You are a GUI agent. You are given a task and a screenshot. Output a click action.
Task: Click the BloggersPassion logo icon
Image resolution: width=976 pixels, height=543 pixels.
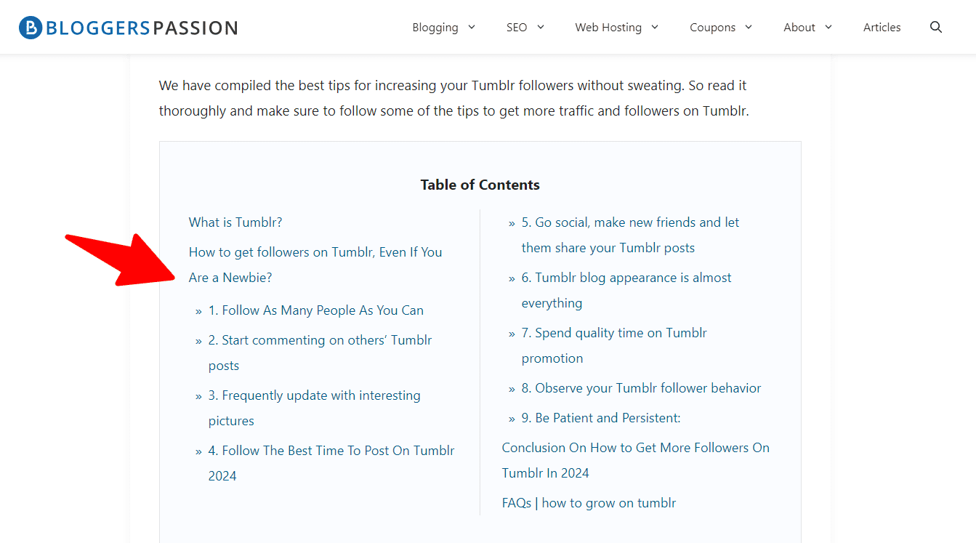[31, 28]
